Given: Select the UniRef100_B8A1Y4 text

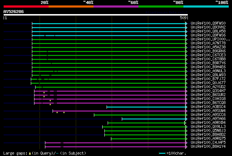Looking at the screenshot, I should click(x=208, y=147).
